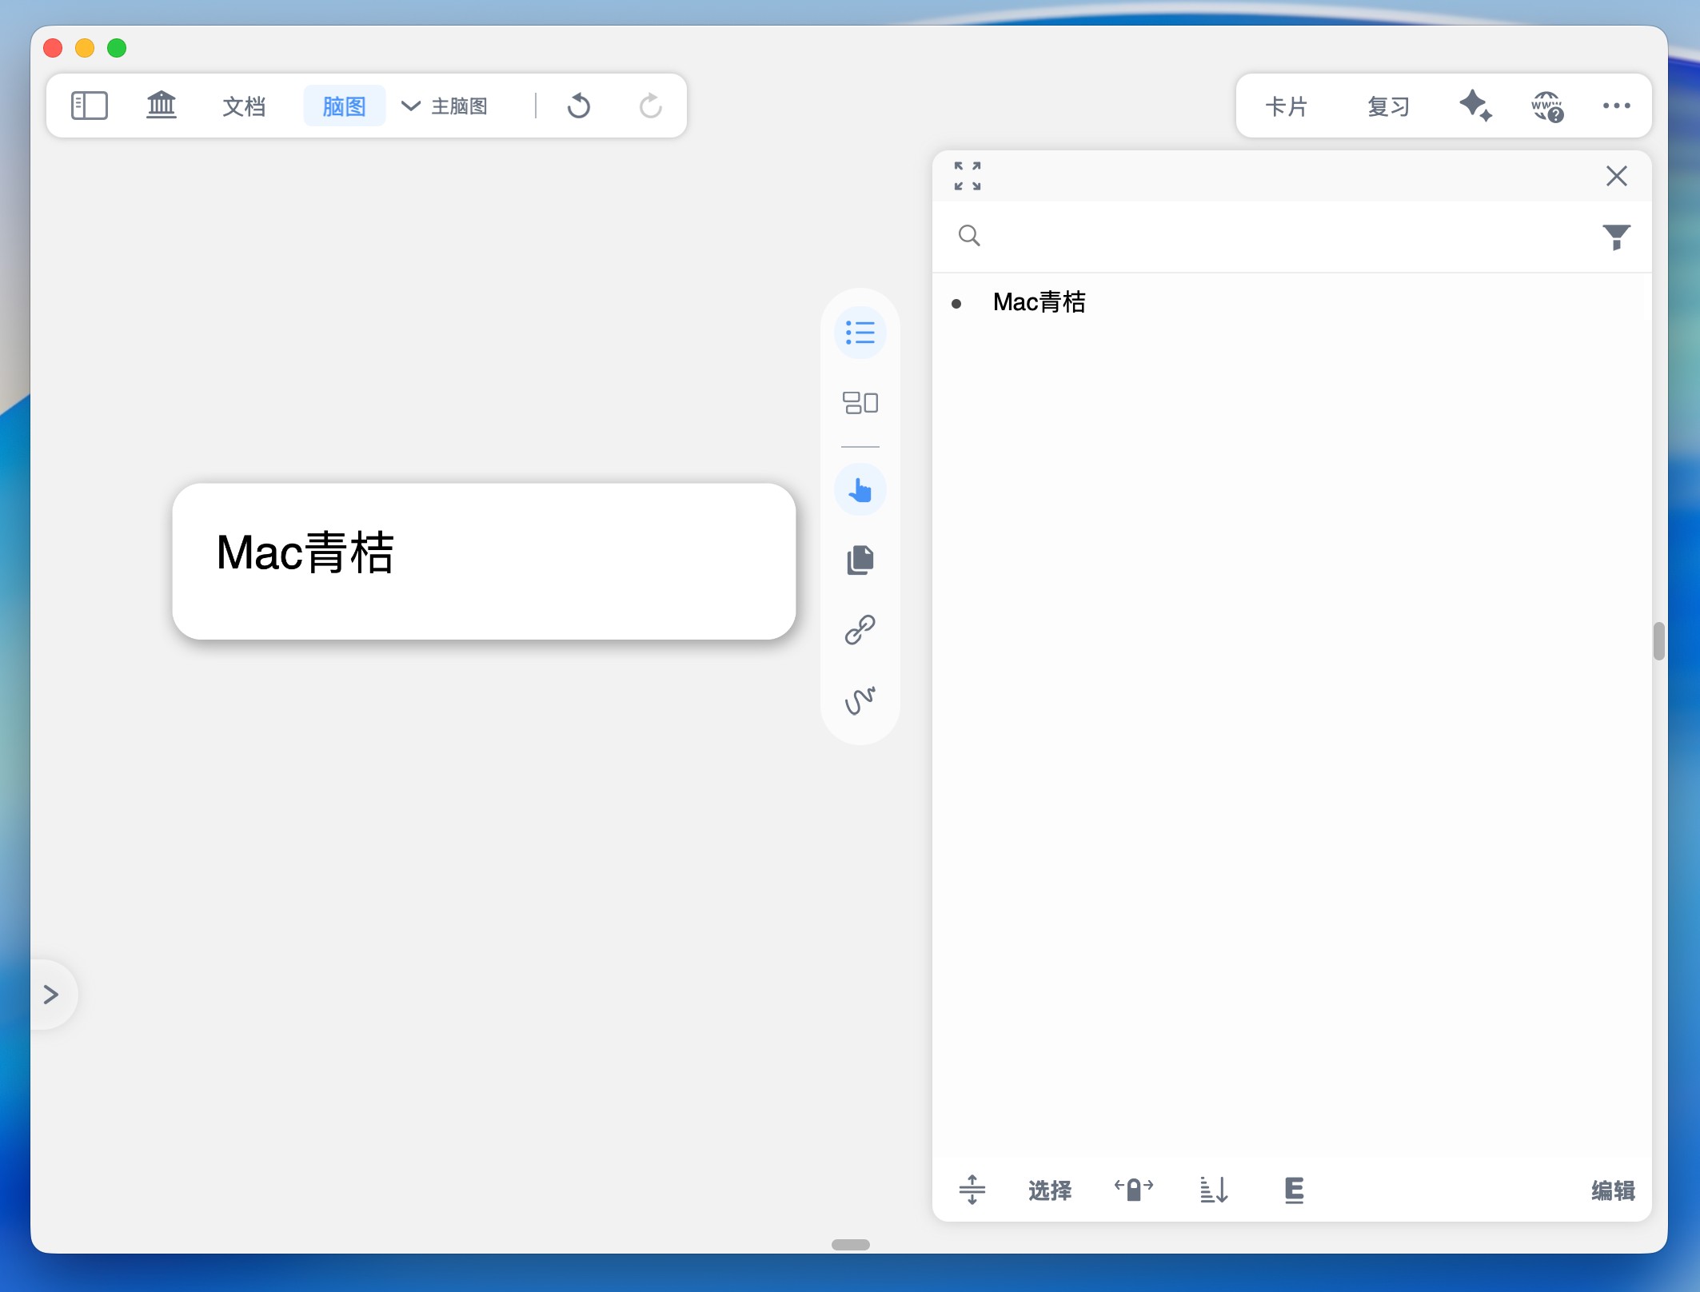The height and width of the screenshot is (1292, 1700).
Task: Select the freehand scribble drawing tool
Action: click(x=860, y=700)
